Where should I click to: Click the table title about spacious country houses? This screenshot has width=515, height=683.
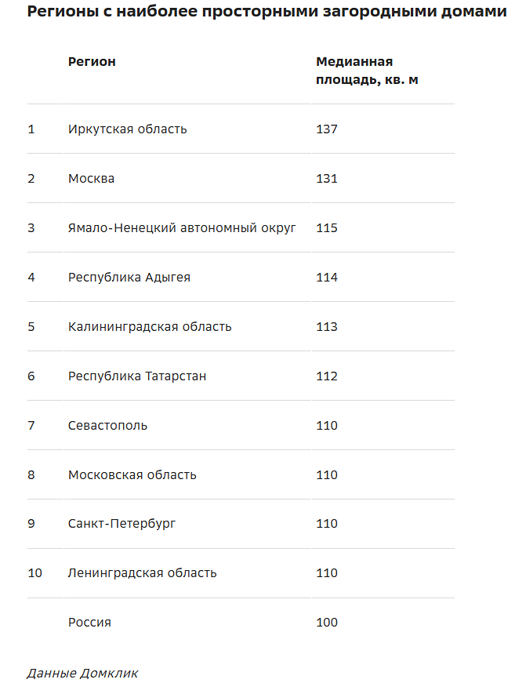[267, 12]
